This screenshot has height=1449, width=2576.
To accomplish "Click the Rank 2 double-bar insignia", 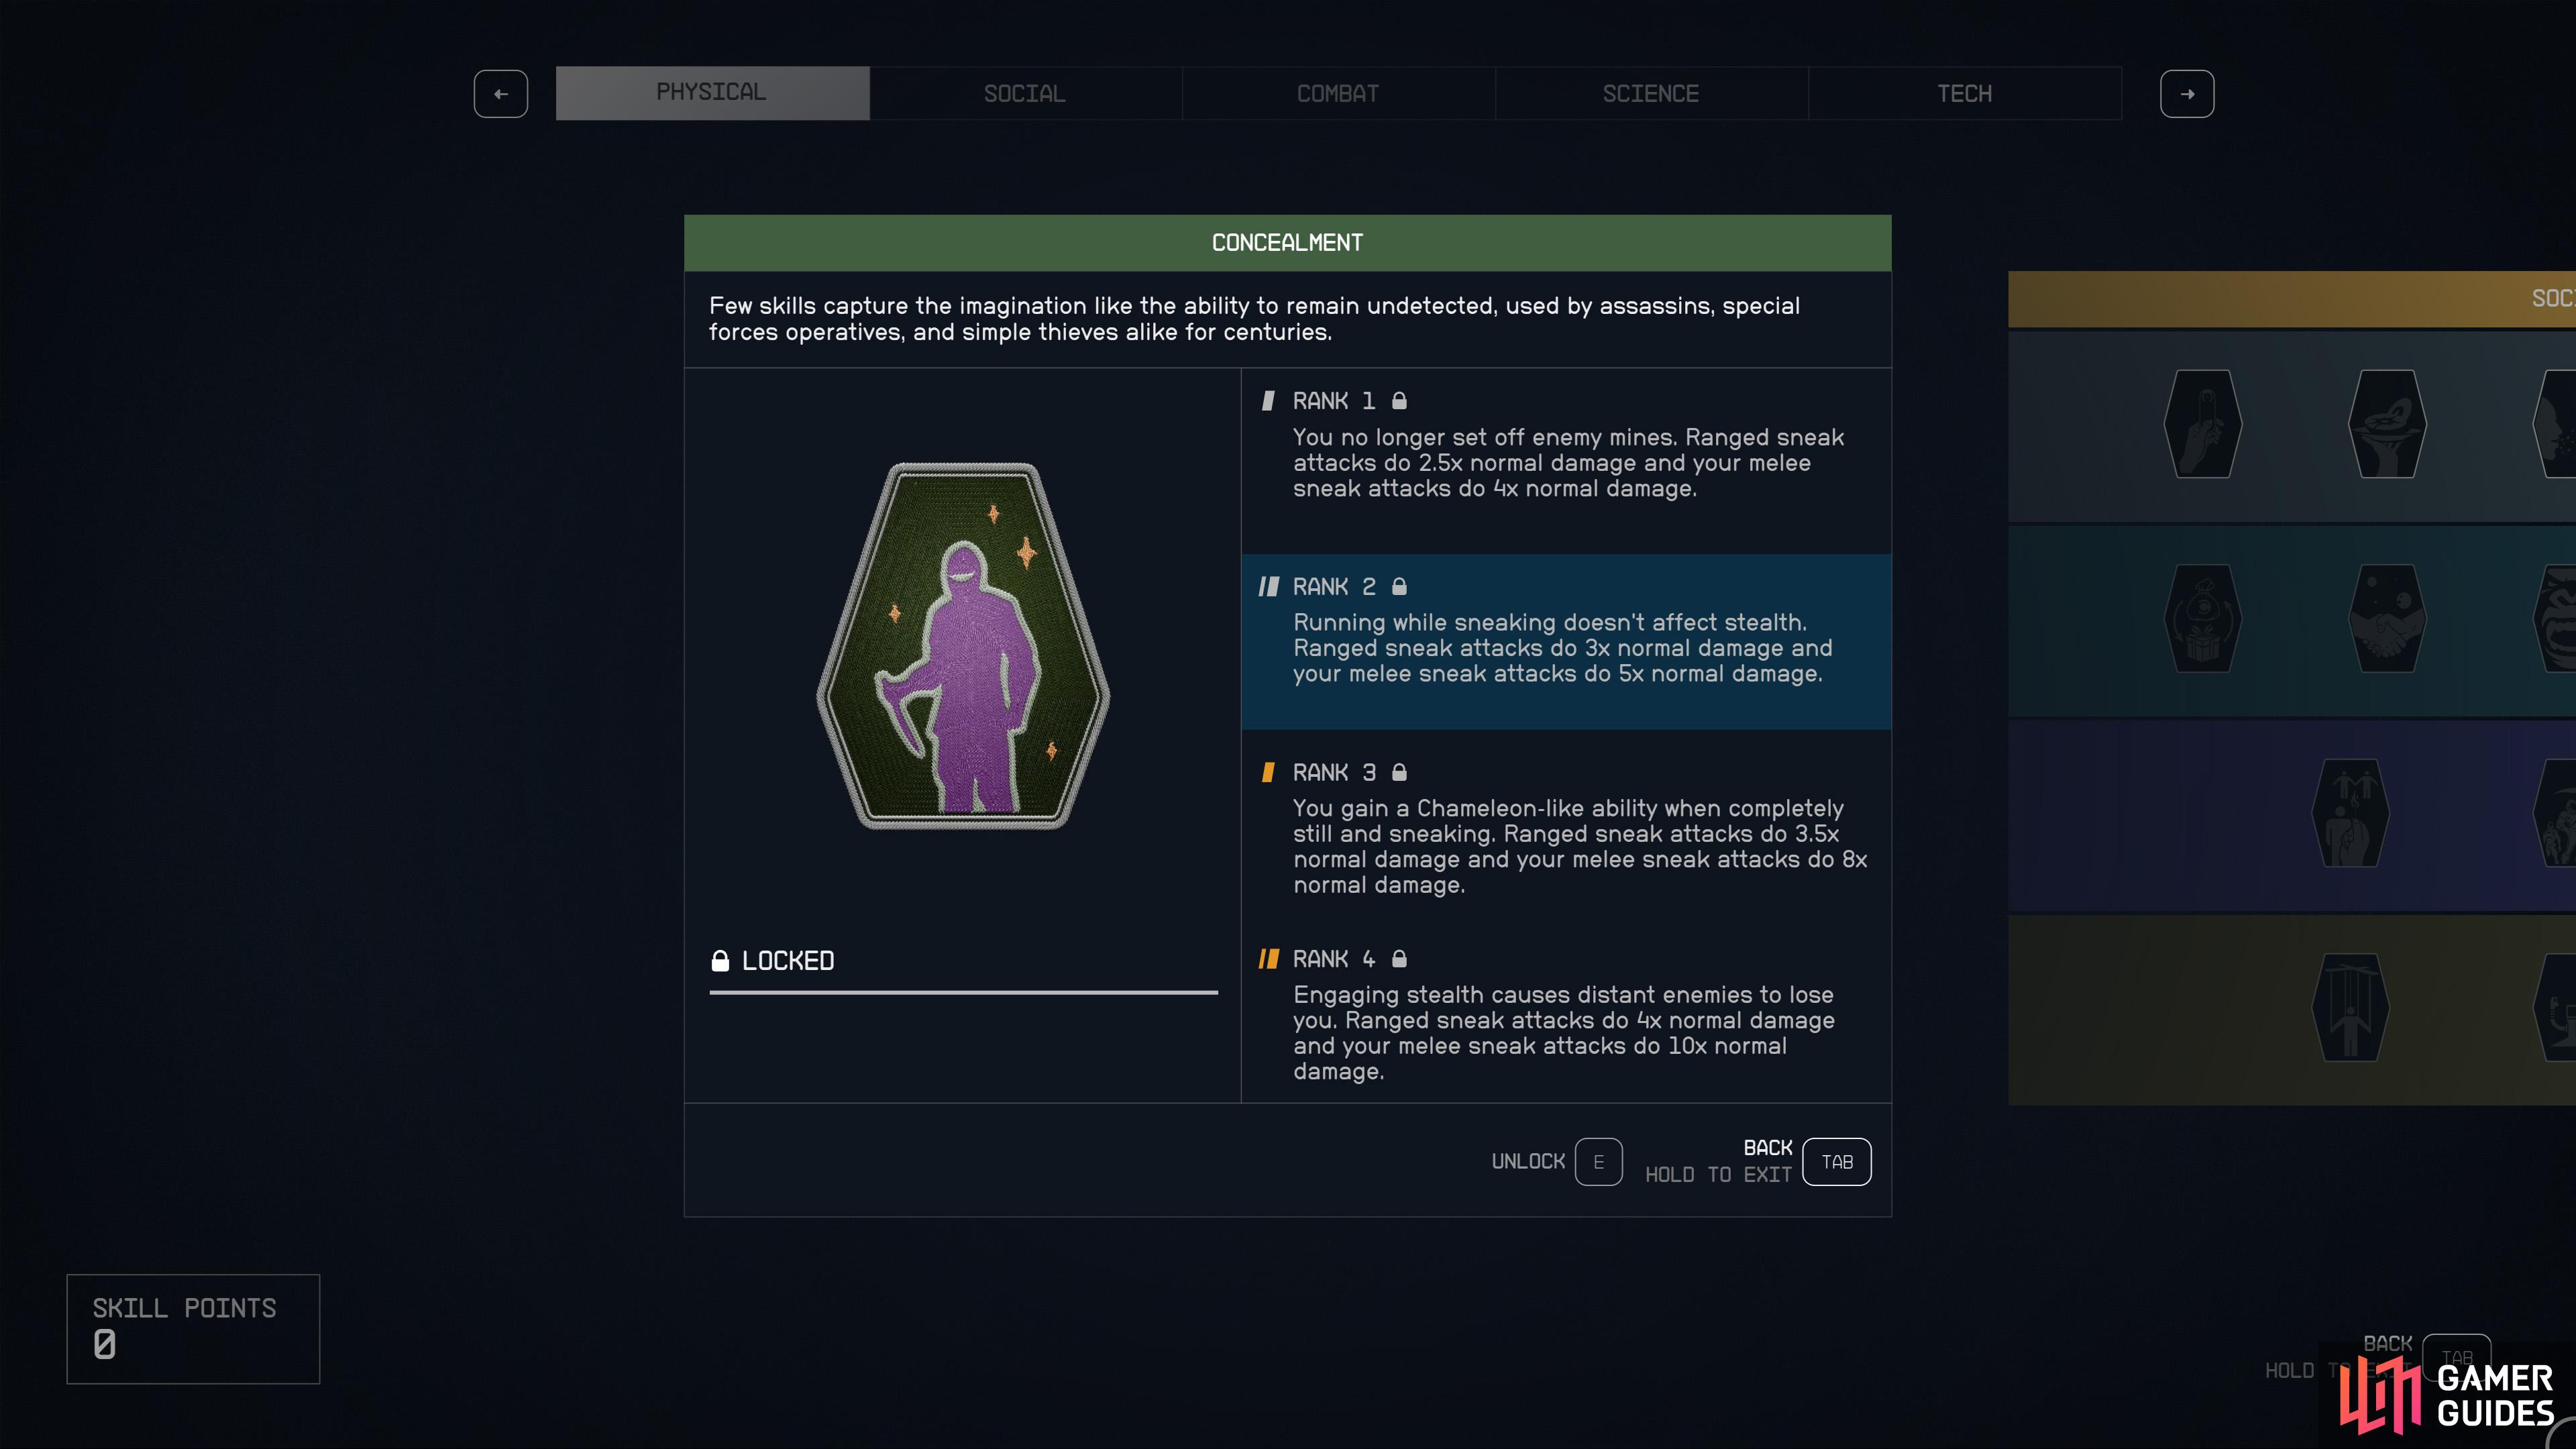I will click(x=1269, y=587).
